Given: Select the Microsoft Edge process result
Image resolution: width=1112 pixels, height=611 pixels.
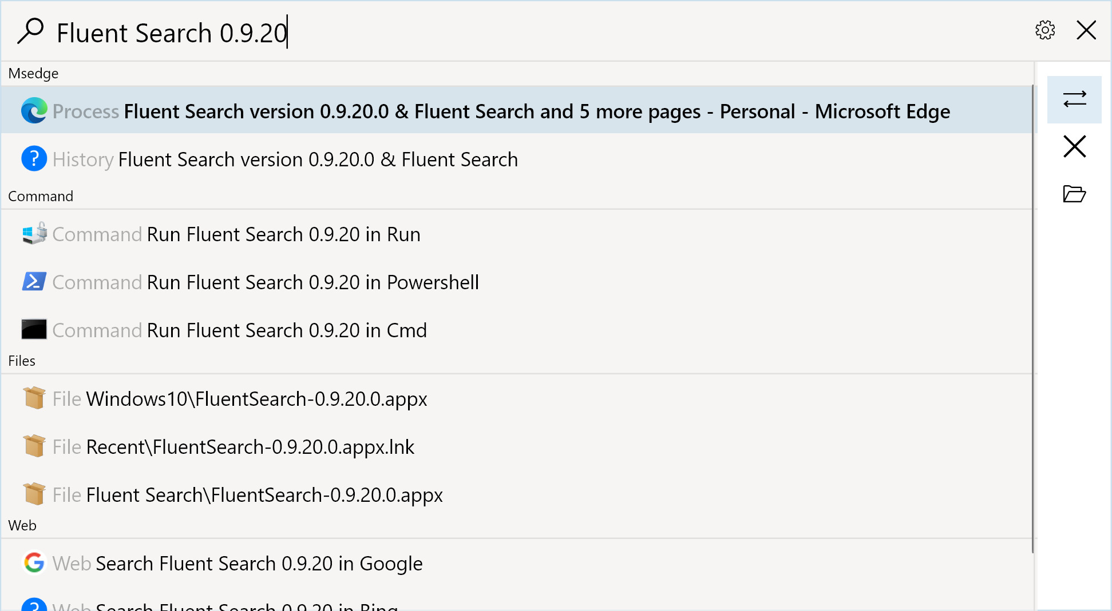Looking at the screenshot, I should tap(519, 110).
